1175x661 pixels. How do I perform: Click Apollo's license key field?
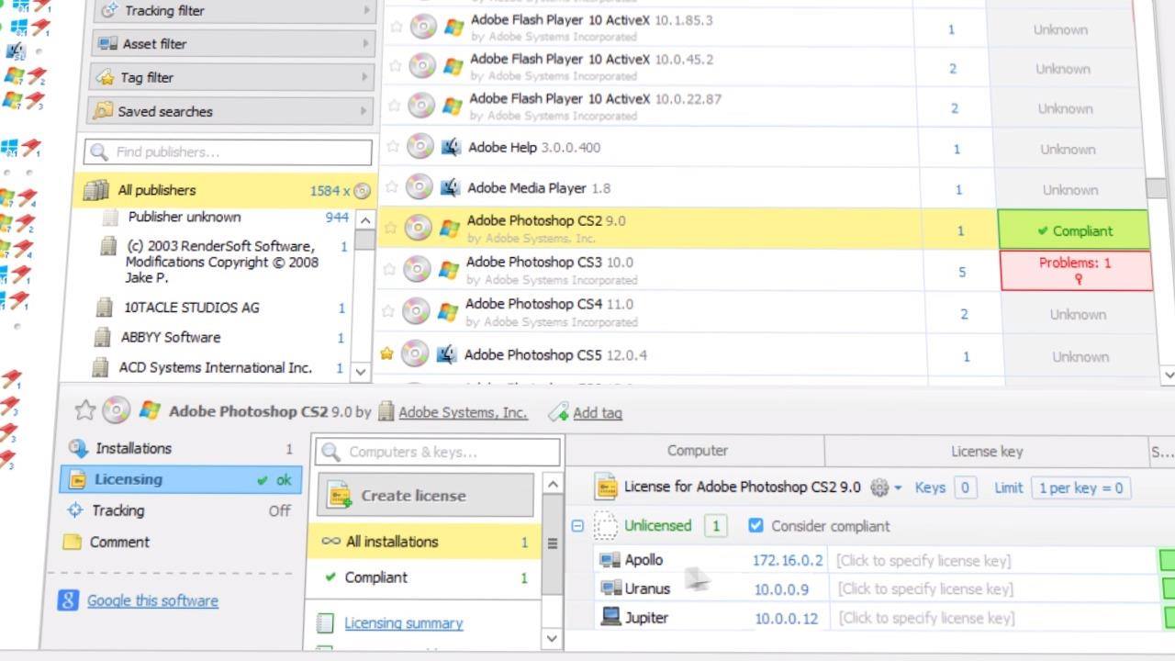[x=993, y=560]
